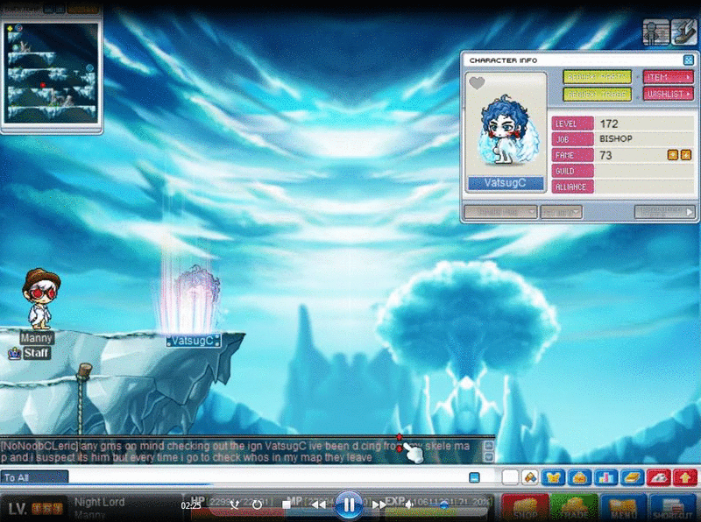Open the red shoe icon in quick bar
This screenshot has width=701, height=522.
click(x=659, y=477)
